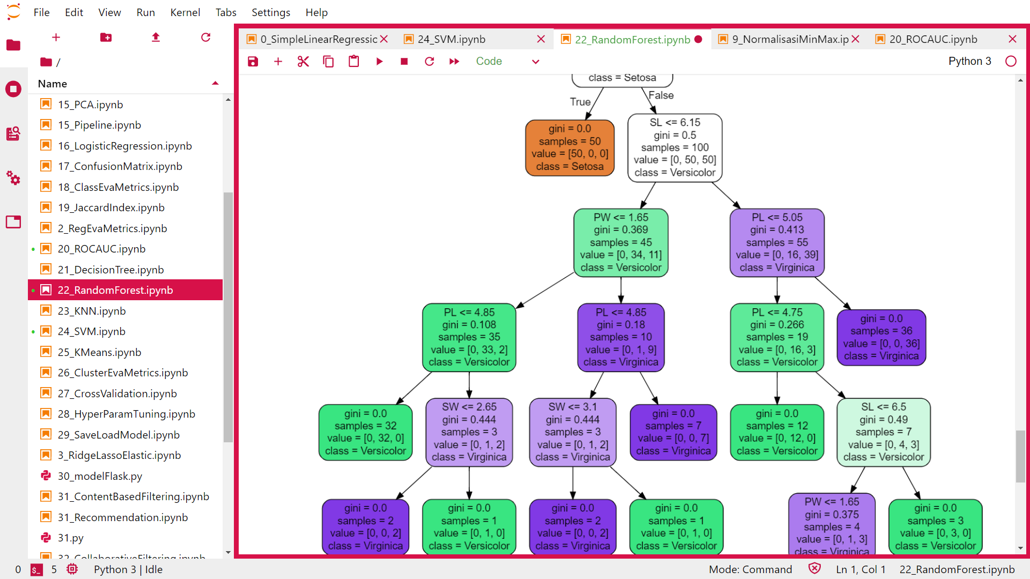
Task: Click the kernel status circle indicator
Action: [1011, 62]
